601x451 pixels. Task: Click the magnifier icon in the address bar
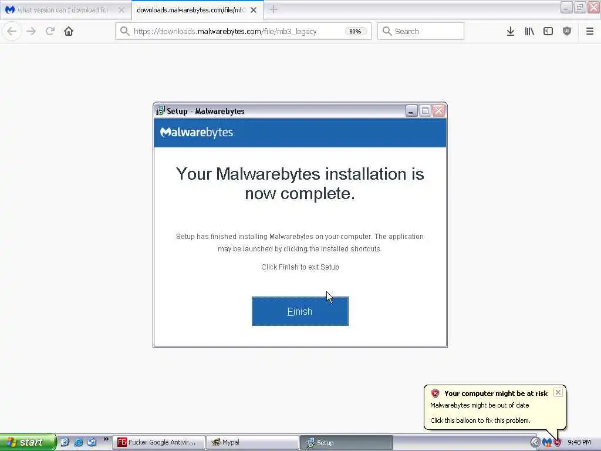[124, 31]
